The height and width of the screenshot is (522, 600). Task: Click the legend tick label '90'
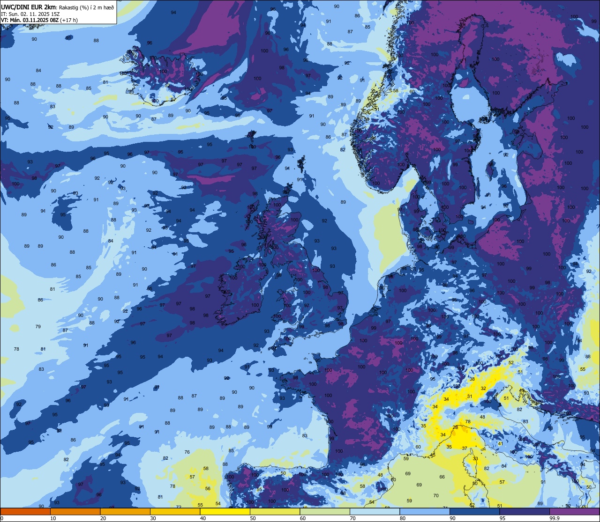pos(453,518)
